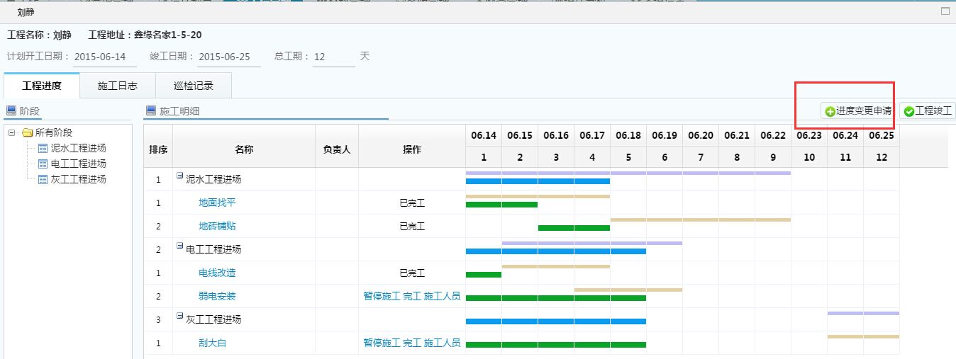Click green progress bar of 地砖铺贴
The width and height of the screenshot is (956, 359).
[574, 228]
